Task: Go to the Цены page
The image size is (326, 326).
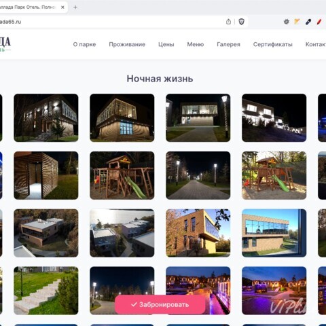Action: tap(166, 44)
